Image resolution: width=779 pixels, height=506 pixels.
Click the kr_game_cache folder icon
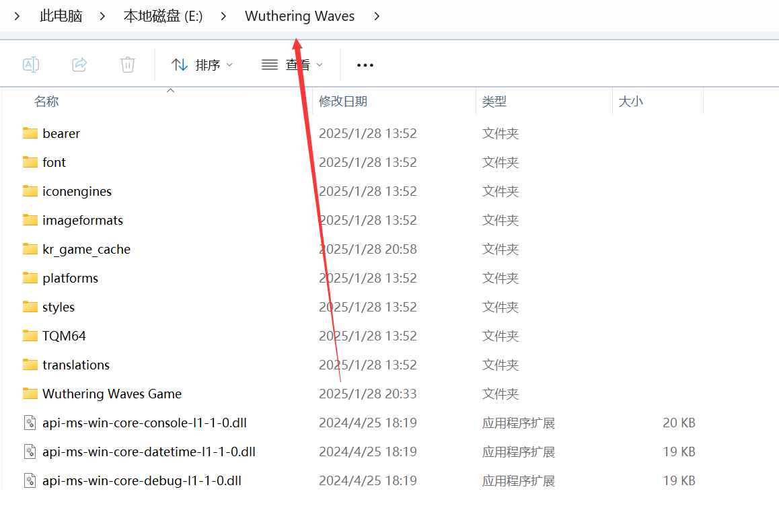29,249
